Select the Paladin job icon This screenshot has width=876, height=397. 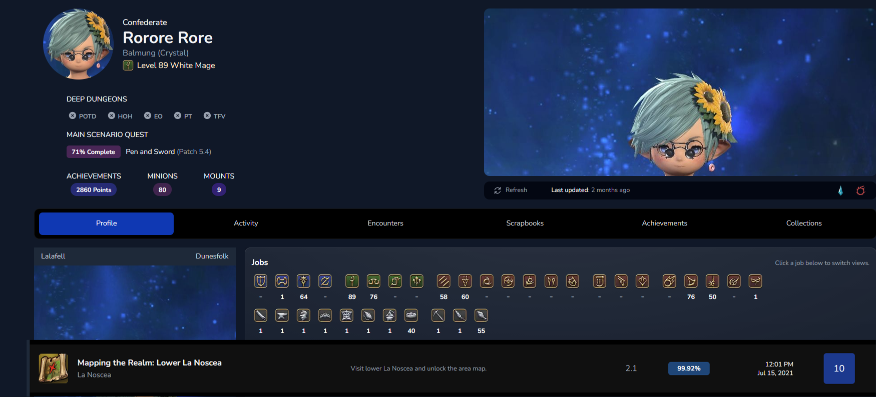(x=261, y=281)
